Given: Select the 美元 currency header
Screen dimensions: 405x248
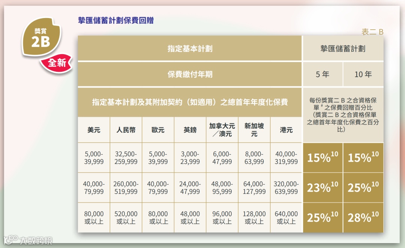Looking at the screenshot, I should pyautogui.click(x=94, y=130).
